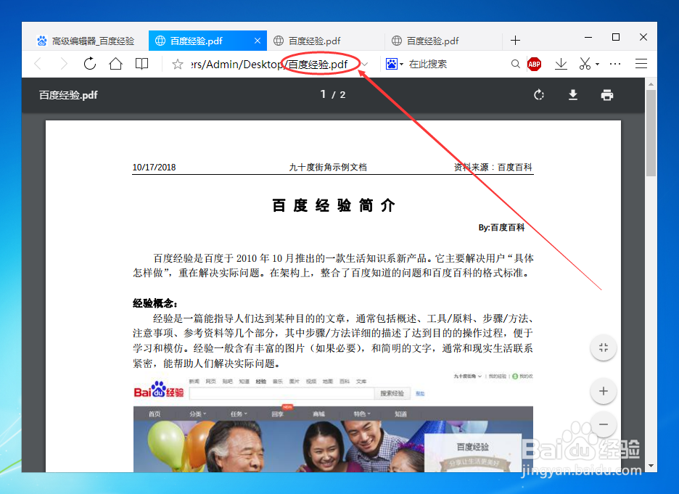Expand the address bar dropdown arrow

tap(365, 65)
